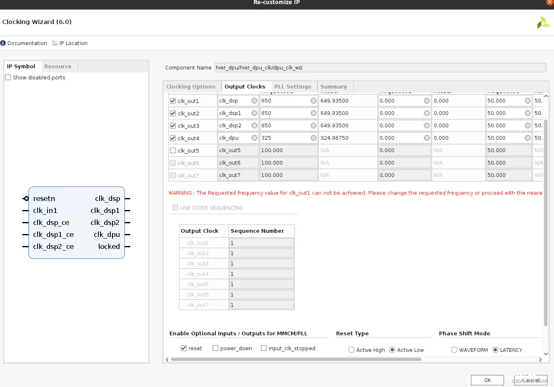Clear the clk_dsp port name field

point(254,101)
